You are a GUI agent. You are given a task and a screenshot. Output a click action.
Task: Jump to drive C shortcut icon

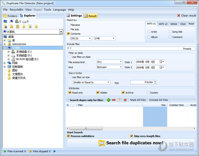(x=18, y=21)
